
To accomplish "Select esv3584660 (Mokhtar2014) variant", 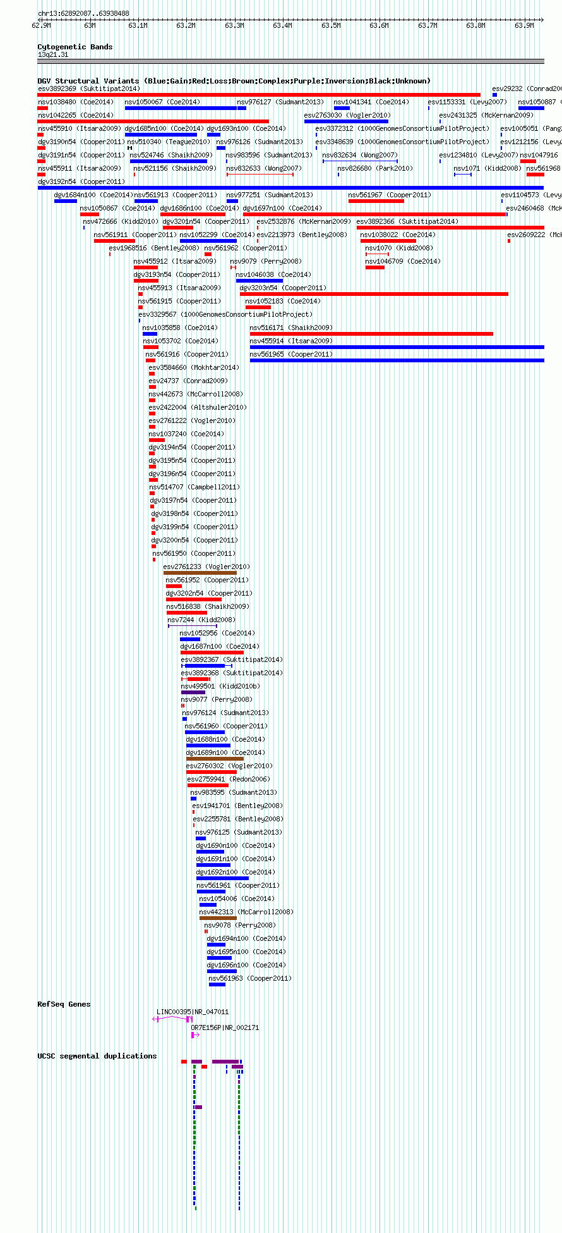I will click(152, 374).
